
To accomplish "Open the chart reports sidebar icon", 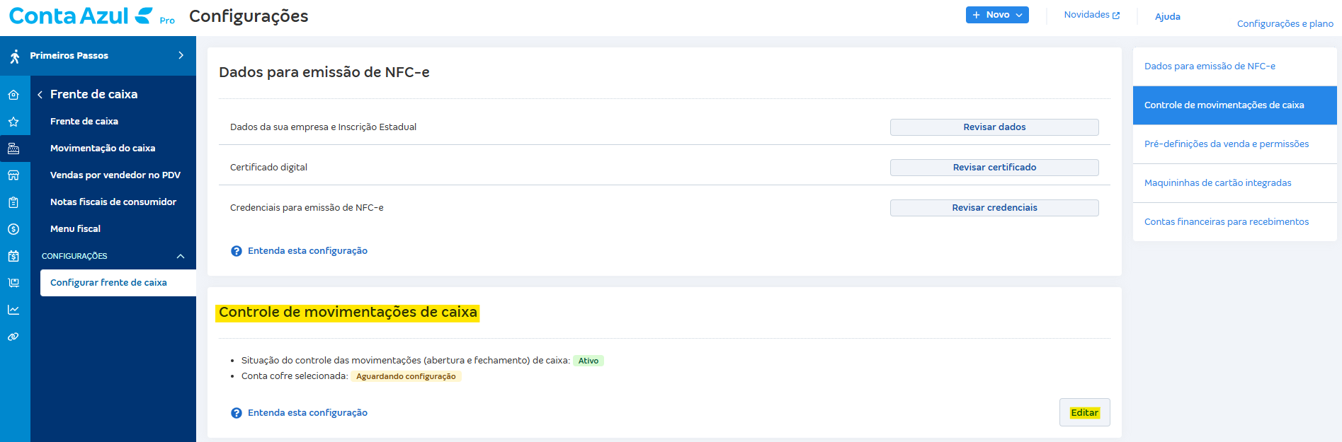I will [x=13, y=310].
